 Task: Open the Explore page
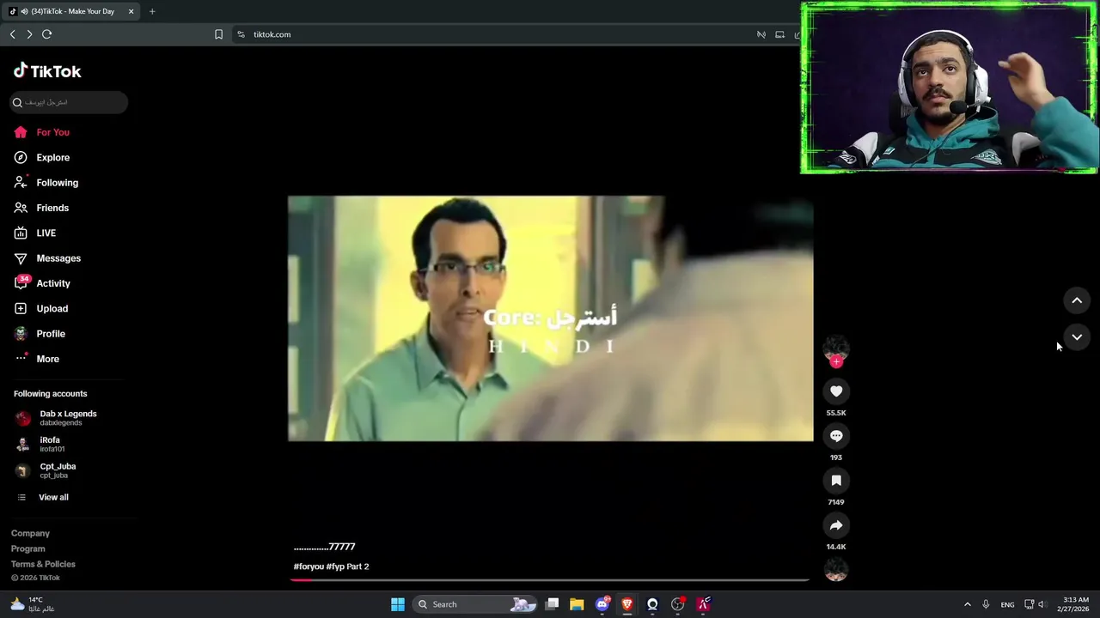[x=42, y=157]
